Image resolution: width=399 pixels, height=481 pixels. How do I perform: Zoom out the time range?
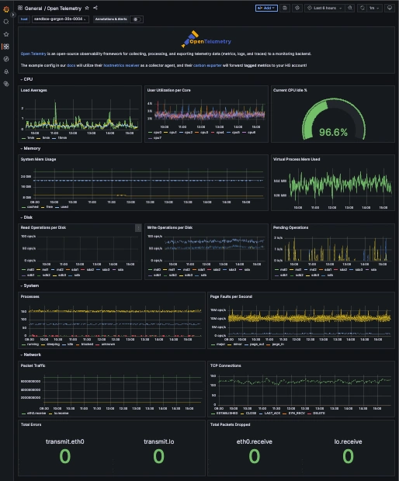pos(350,8)
